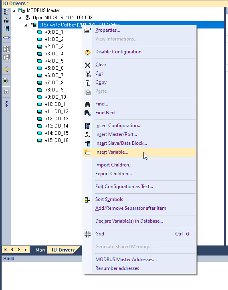Open MODBUS Master Addresses... entry
Viewport: 228px width, 290px height.
[126, 260]
